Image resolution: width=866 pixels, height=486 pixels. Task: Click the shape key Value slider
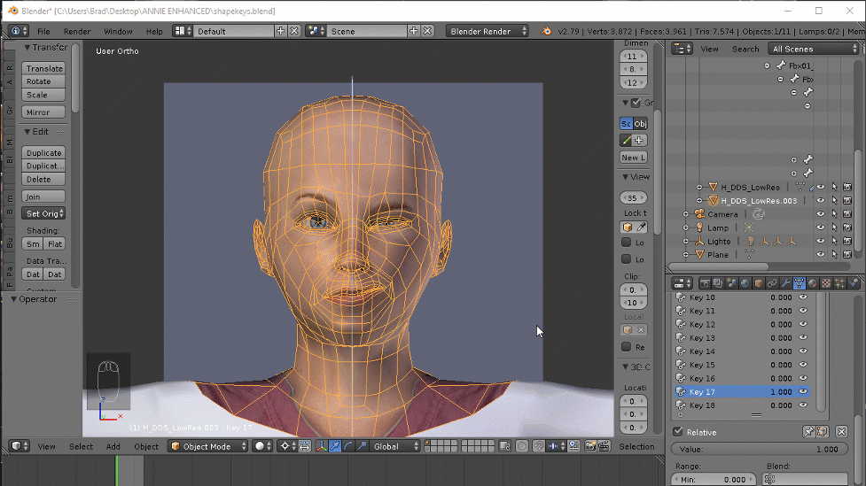(x=758, y=450)
